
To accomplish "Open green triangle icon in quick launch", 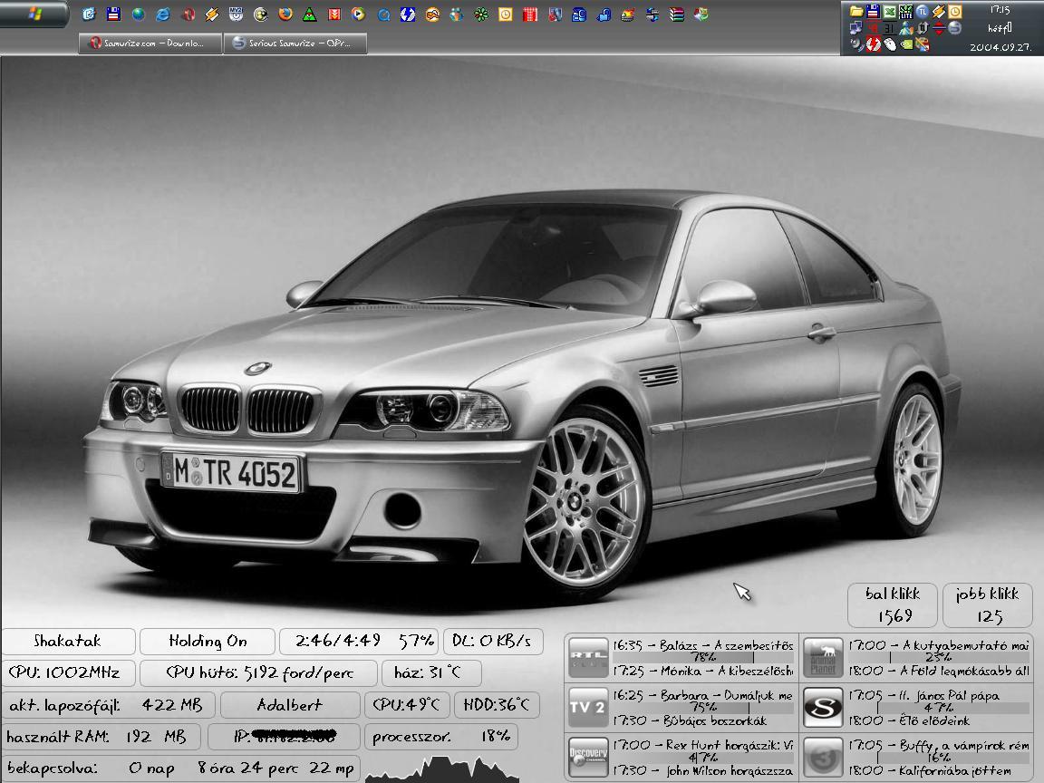I will tap(310, 14).
